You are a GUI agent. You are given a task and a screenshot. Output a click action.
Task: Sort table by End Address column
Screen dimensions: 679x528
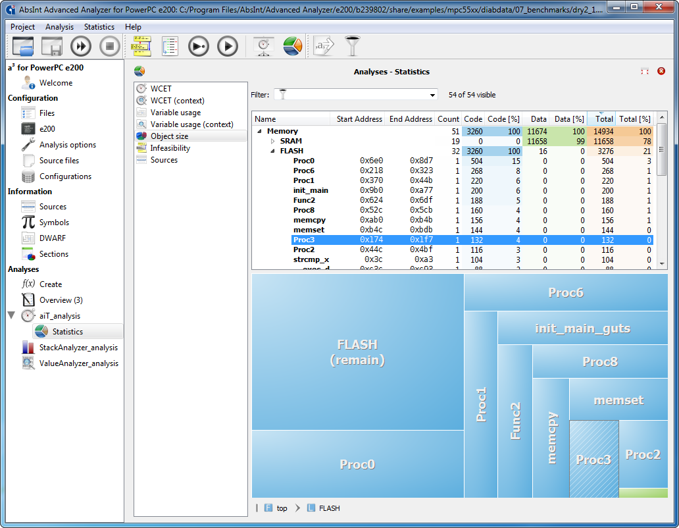pos(411,119)
